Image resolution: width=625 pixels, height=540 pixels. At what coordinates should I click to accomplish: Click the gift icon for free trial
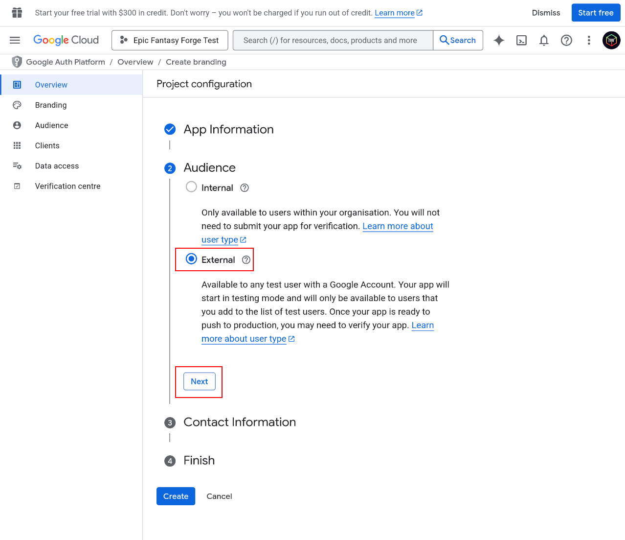coord(18,13)
